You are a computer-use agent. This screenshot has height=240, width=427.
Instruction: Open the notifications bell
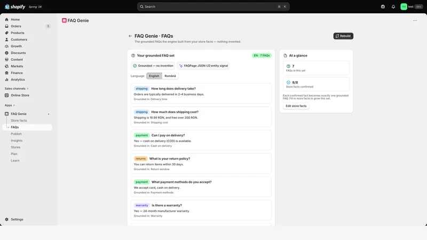pyautogui.click(x=393, y=6)
